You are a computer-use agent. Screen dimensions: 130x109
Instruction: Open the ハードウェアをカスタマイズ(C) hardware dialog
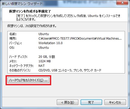click(28, 80)
